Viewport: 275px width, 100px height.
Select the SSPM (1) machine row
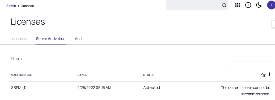click(141, 91)
